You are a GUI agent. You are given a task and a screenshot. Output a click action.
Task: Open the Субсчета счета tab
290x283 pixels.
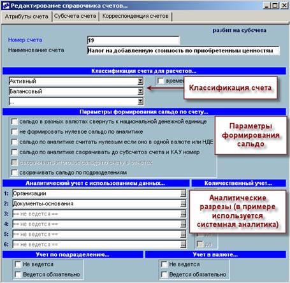point(75,16)
